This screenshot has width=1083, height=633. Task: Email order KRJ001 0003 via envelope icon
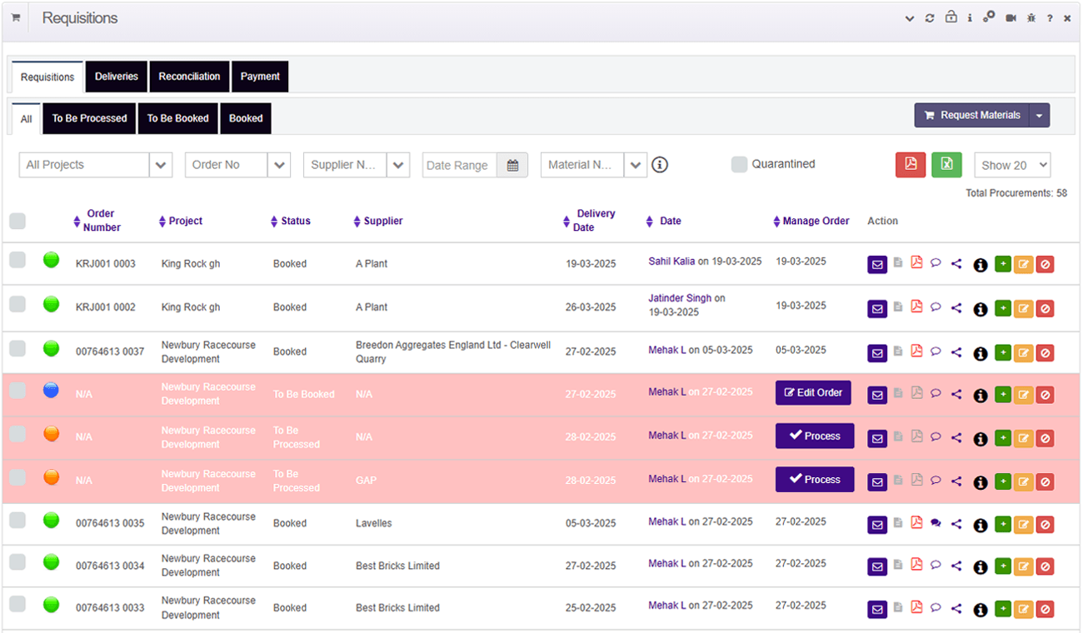point(877,264)
